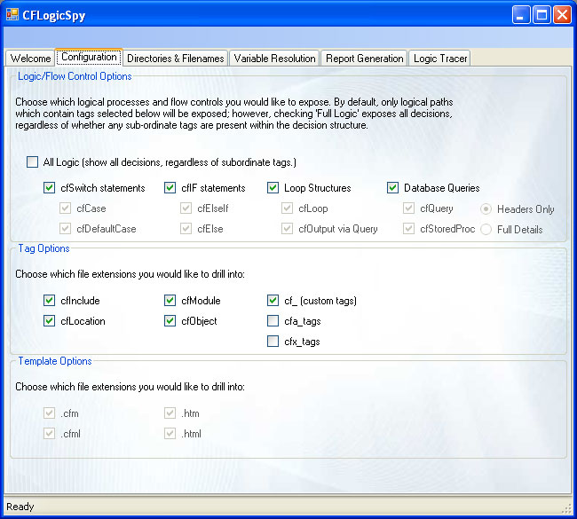The height and width of the screenshot is (519, 577).
Task: Open the Welcome tab
Action: (30, 59)
